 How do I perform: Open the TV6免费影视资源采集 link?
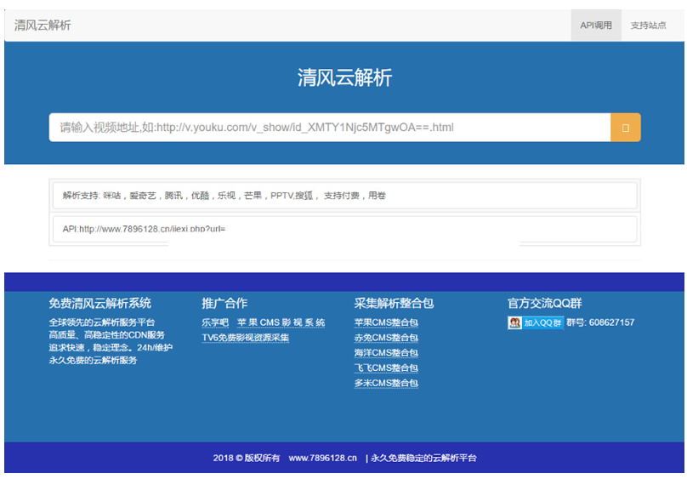click(x=245, y=338)
